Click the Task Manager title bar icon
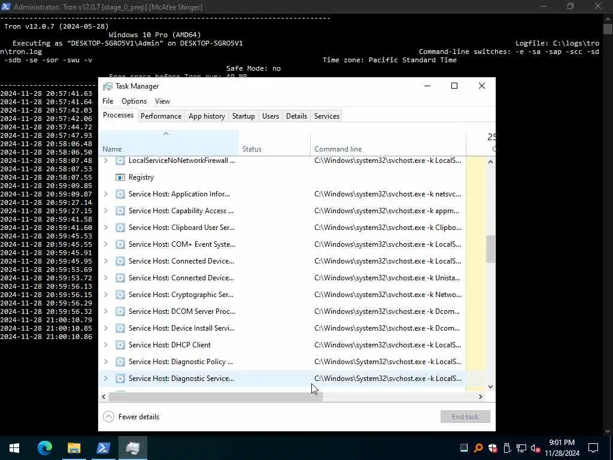The image size is (613, 460). (108, 86)
